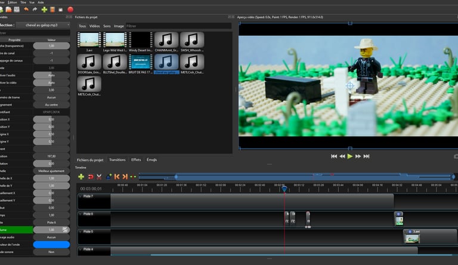This screenshot has width=458, height=265.
Task: Open Meilleur ajustement scale dropdown
Action: tap(51, 171)
